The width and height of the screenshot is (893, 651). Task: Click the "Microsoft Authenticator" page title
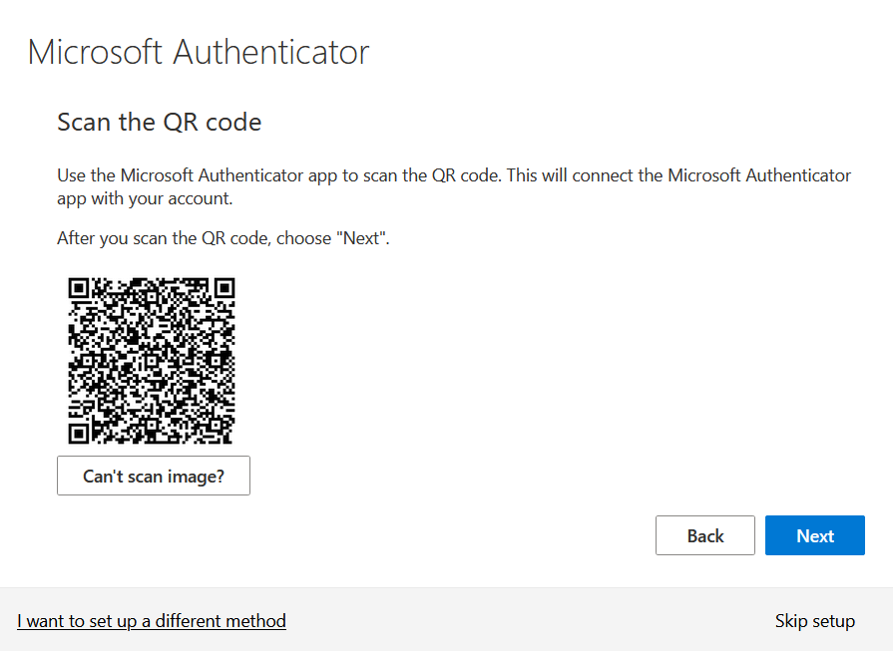tap(199, 52)
